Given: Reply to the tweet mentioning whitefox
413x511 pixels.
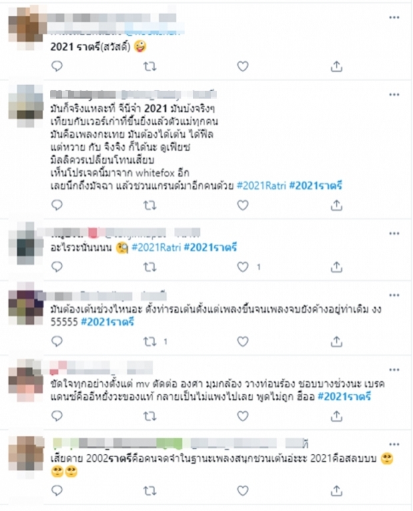Looking at the screenshot, I should click(57, 206).
